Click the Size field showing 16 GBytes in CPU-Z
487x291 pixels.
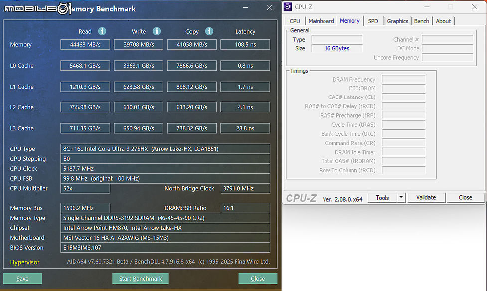click(x=337, y=48)
